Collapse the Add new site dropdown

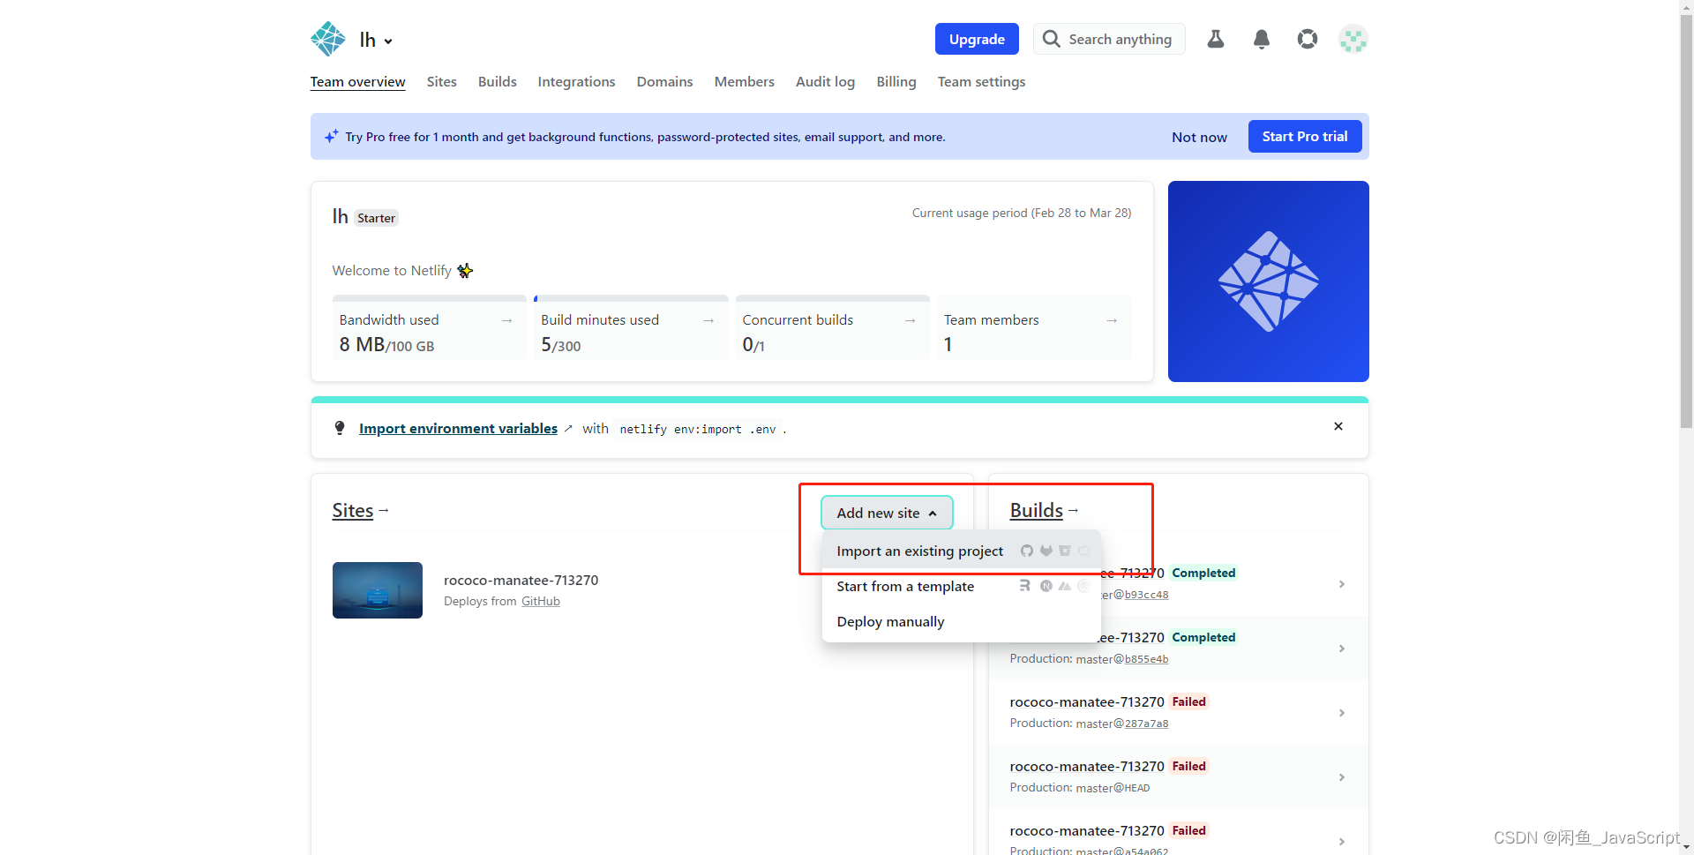[x=887, y=513]
